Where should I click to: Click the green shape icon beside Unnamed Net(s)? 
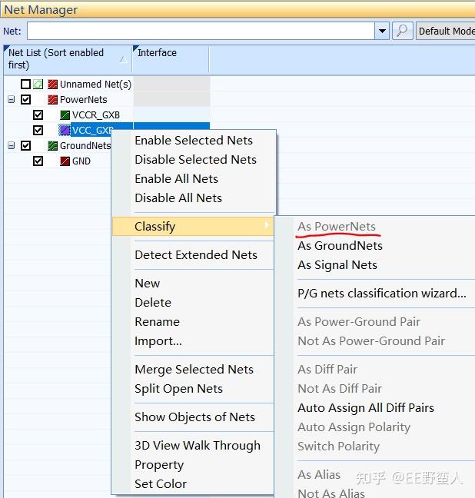tap(38, 85)
